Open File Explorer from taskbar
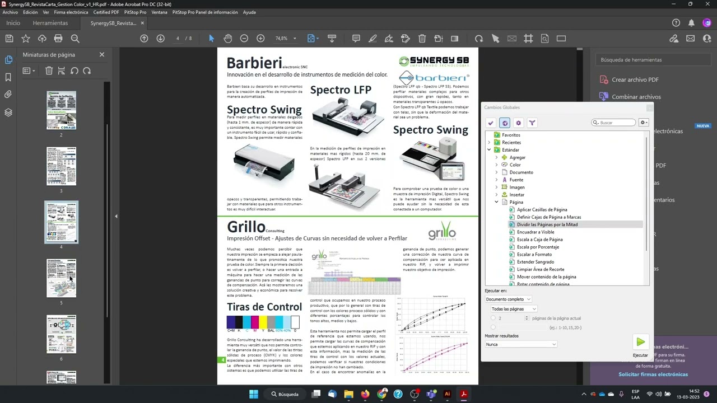This screenshot has height=403, width=717. point(348,394)
